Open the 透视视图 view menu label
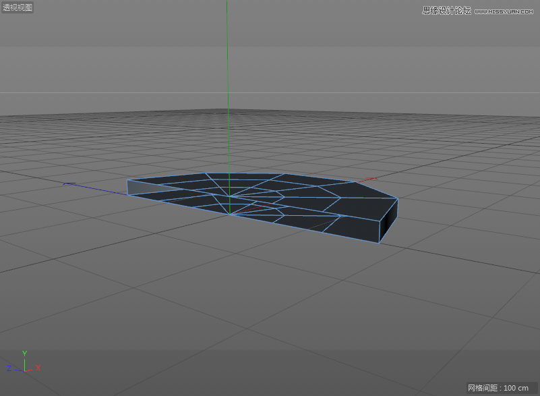The image size is (540, 396). pyautogui.click(x=18, y=7)
